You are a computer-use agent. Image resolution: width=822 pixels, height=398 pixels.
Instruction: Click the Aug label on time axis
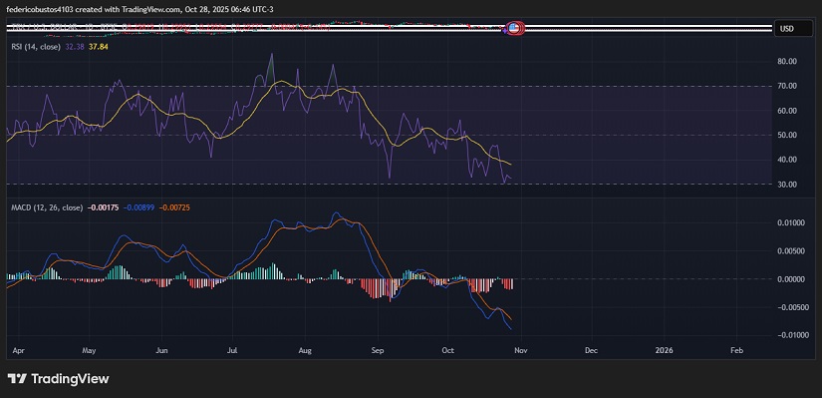305,350
